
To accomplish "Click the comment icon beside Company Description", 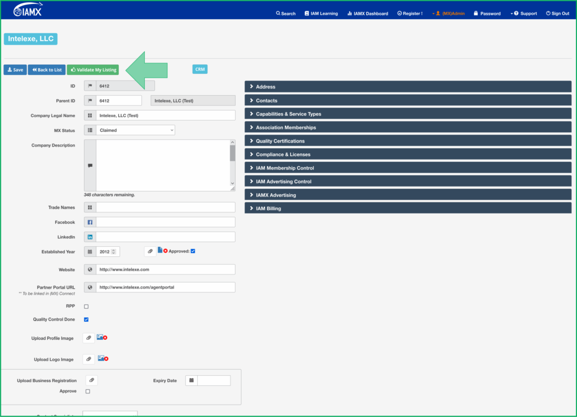I will (90, 165).
